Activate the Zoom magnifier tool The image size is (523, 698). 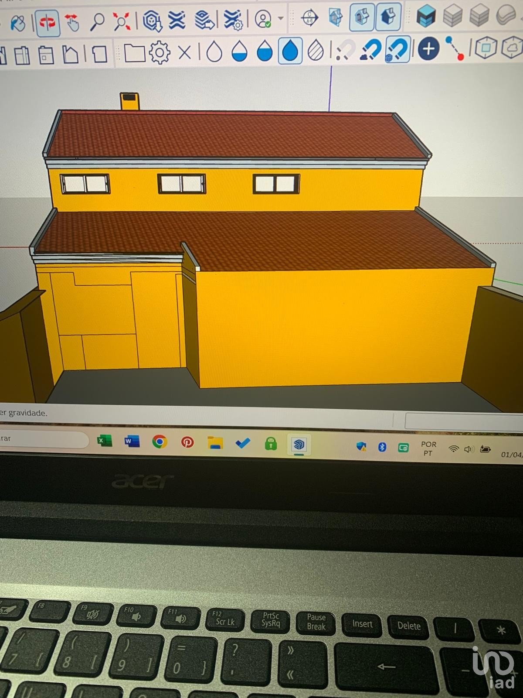97,21
